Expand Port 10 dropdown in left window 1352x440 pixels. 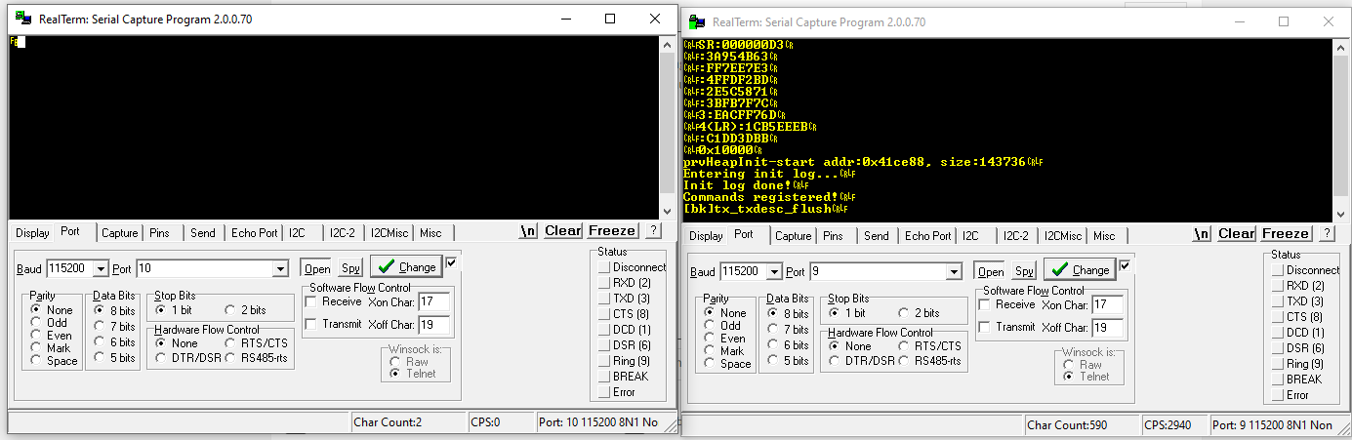(x=281, y=268)
